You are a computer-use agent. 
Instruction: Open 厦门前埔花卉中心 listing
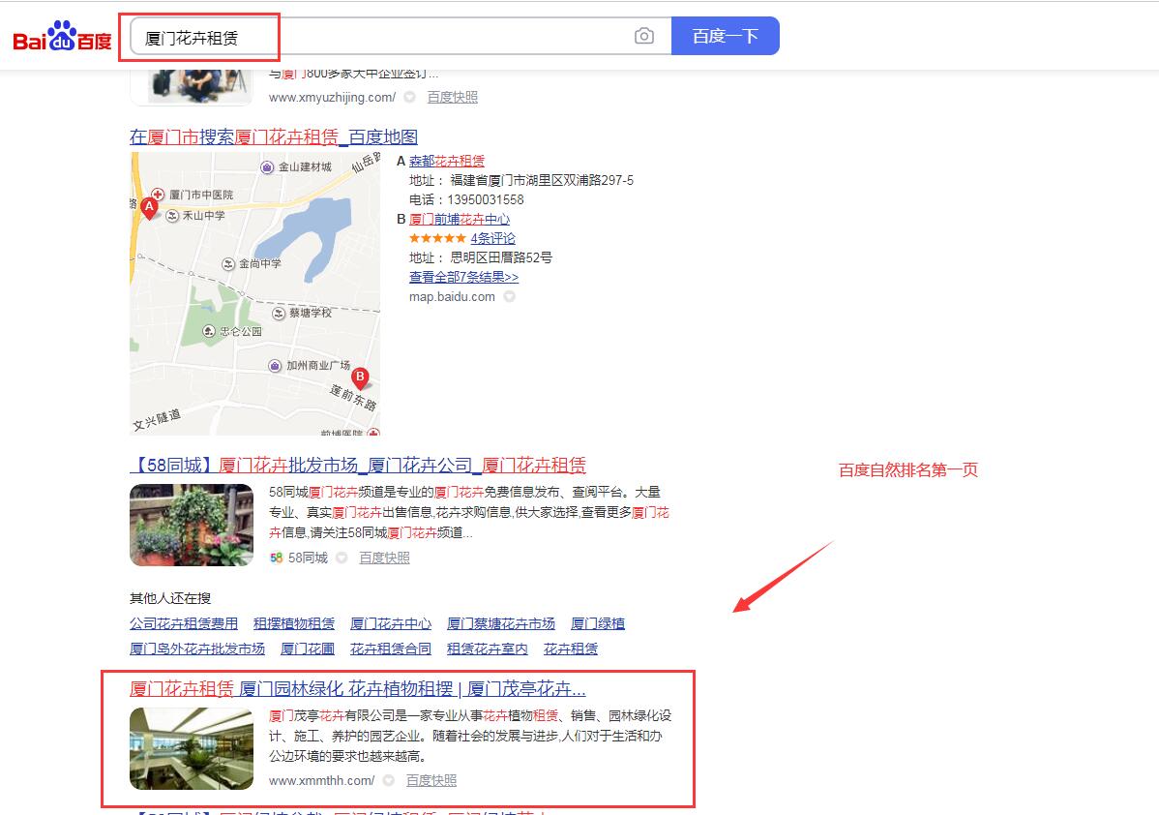[x=460, y=219]
